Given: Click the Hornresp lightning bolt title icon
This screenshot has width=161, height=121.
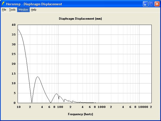Looking at the screenshot, I should [x=3, y=4].
